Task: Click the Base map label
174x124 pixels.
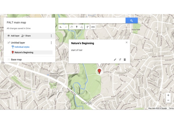Action: [x=16, y=59]
